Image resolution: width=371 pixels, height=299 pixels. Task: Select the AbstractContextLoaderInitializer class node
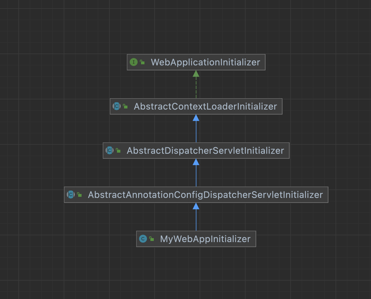[205, 106]
